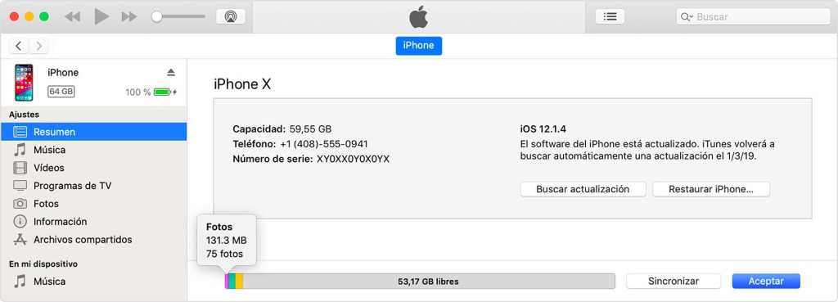Click the Ajustes section header
This screenshot has height=302, width=838.
[24, 115]
